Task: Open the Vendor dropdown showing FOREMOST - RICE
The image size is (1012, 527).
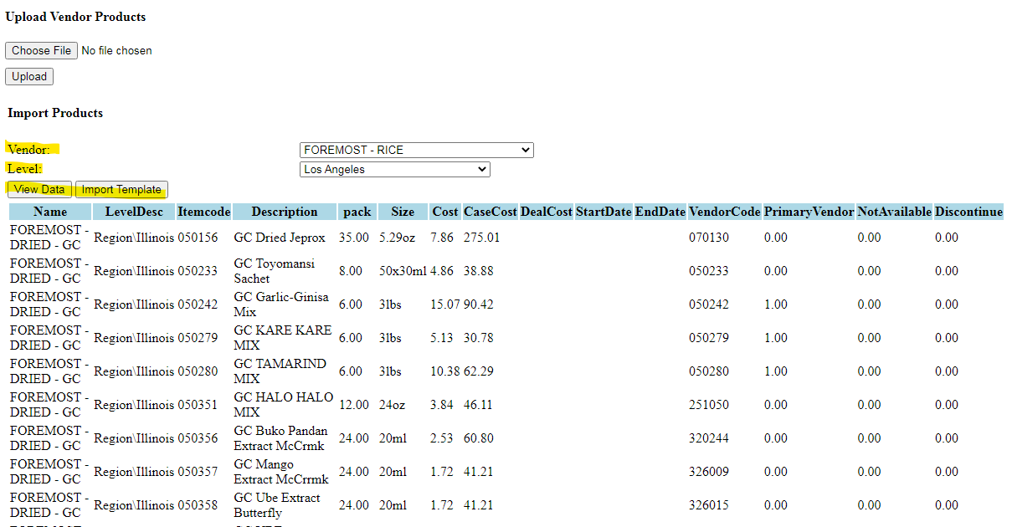Action: [x=417, y=151]
